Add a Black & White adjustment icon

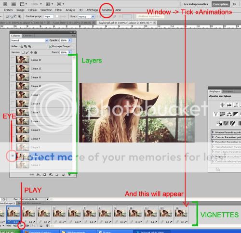236,114
